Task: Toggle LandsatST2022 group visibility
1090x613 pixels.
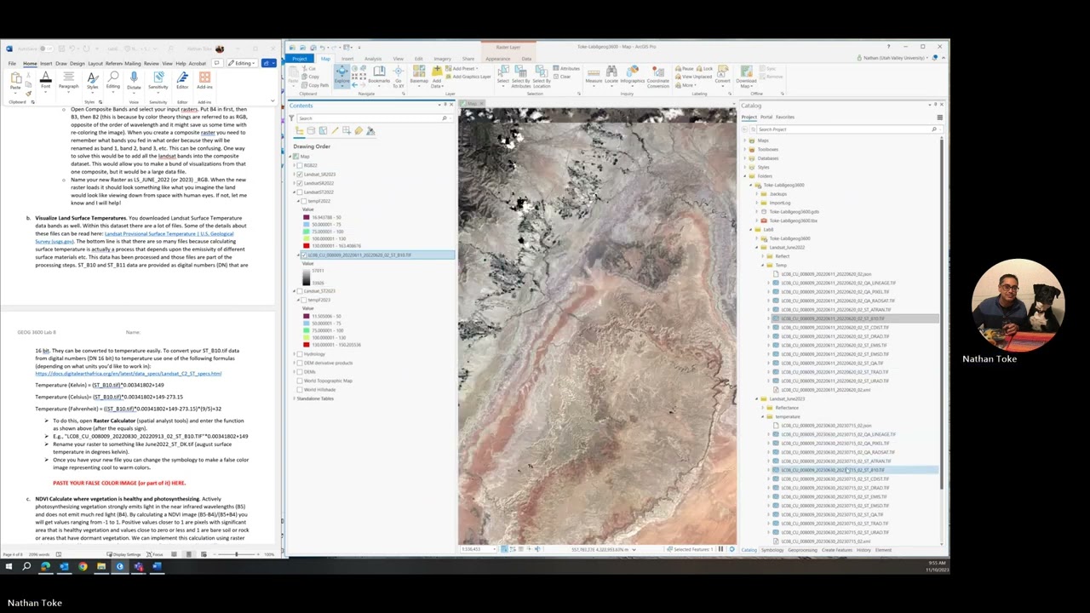Action: (299, 192)
